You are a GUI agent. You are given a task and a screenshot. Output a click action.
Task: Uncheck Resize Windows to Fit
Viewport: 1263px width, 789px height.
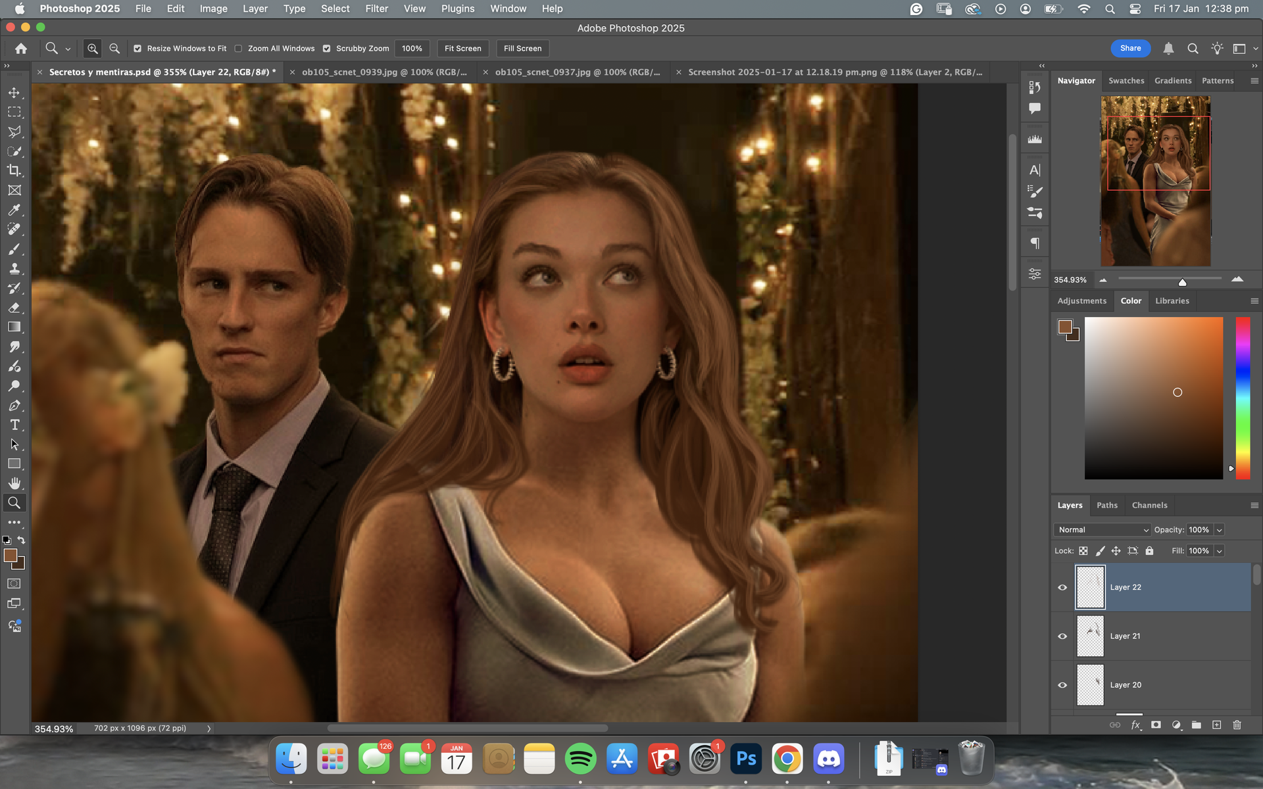pos(137,49)
